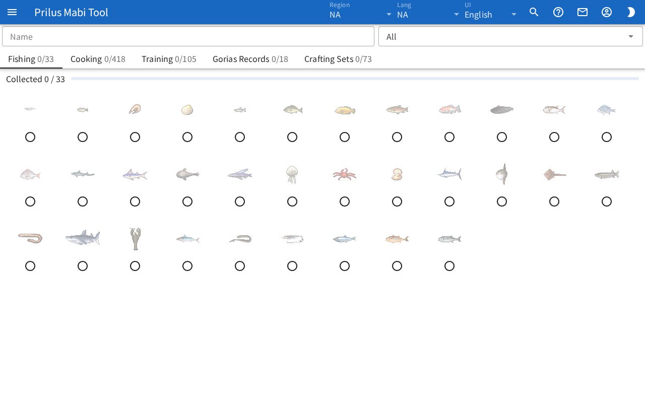Open the Region dropdown
This screenshot has height=403, width=645.
point(361,12)
